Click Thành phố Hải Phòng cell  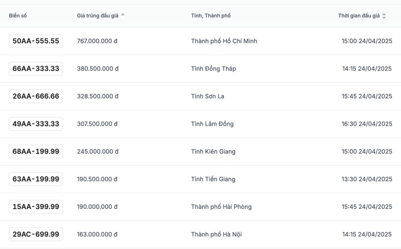(221, 207)
